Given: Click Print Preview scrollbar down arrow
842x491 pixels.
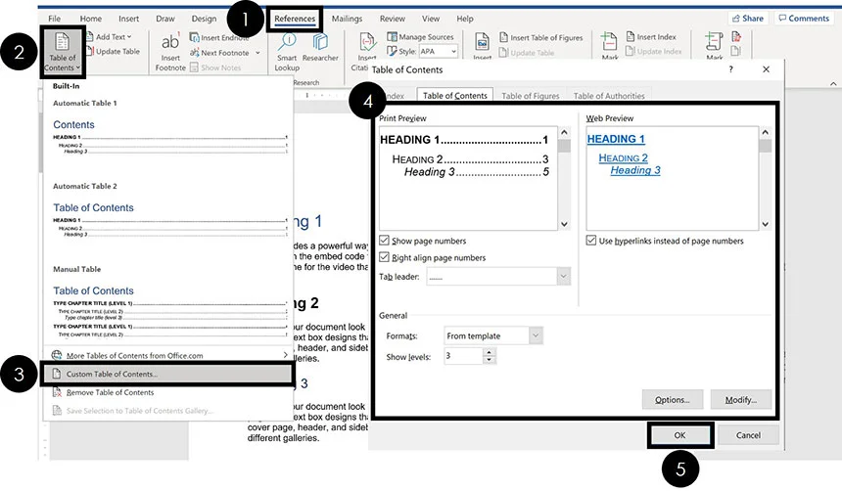Looking at the screenshot, I should tap(564, 224).
